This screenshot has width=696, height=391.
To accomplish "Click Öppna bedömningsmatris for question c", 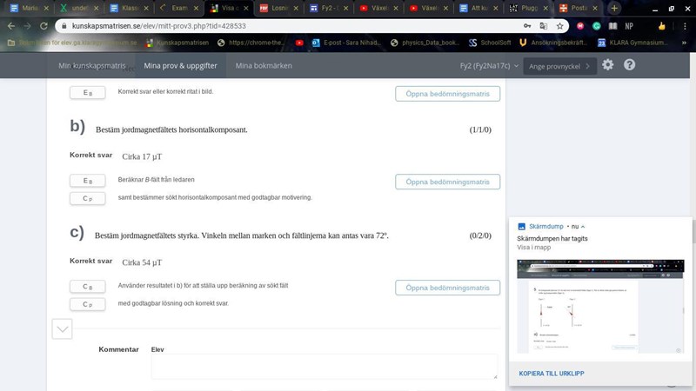I will (x=447, y=288).
